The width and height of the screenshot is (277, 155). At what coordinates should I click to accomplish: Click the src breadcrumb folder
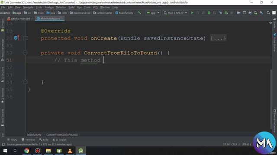tap(28, 13)
